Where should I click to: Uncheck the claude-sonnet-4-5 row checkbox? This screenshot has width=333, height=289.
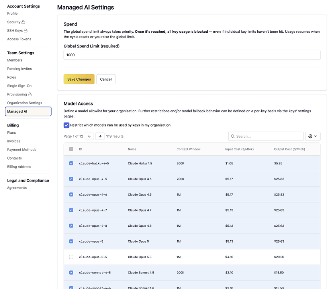click(x=71, y=272)
